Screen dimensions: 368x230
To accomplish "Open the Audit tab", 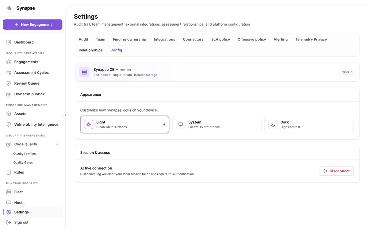I will click(83, 39).
